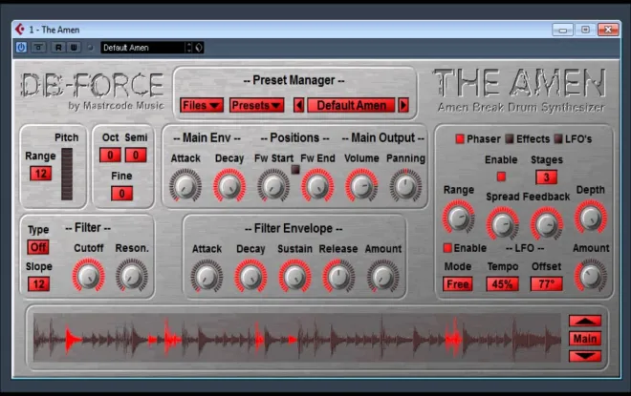Adjust the LFO Amount knob
The image size is (631, 396).
pyautogui.click(x=590, y=276)
